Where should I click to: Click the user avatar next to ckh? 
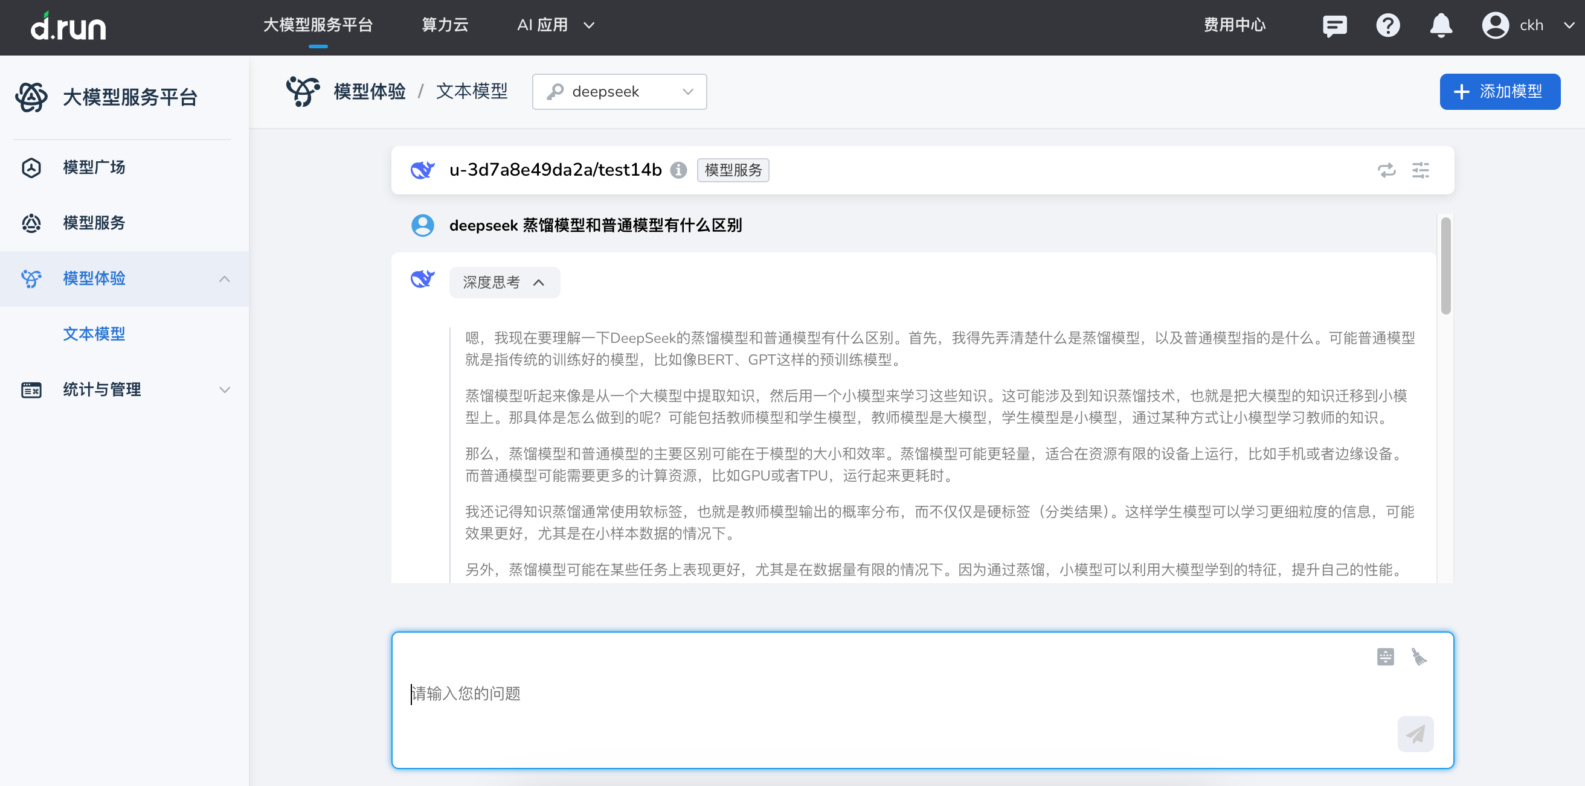click(x=1495, y=25)
